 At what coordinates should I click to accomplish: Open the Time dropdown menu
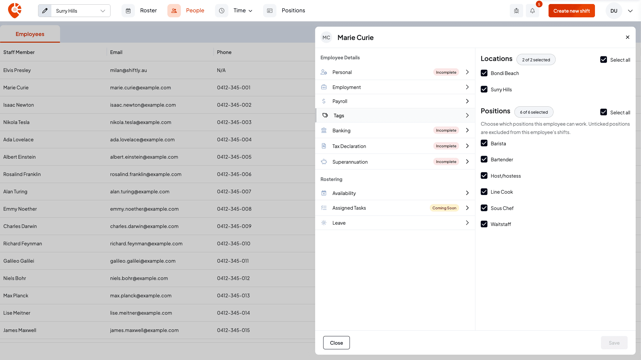point(243,11)
